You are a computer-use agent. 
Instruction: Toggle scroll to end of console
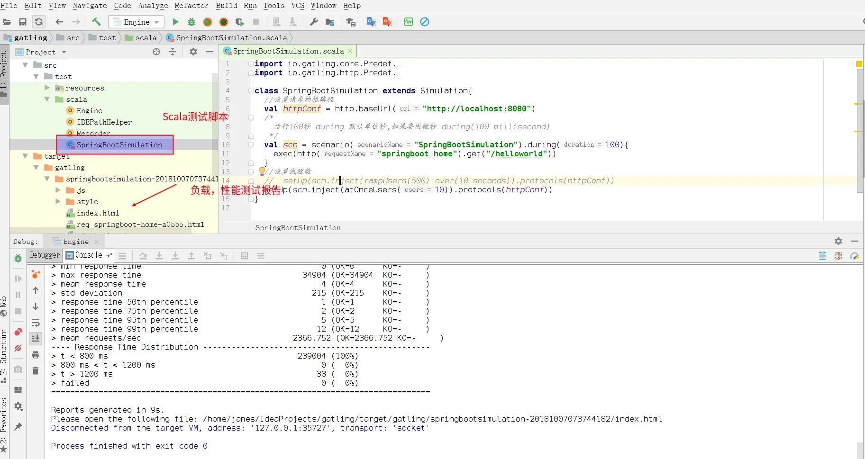tap(36, 338)
